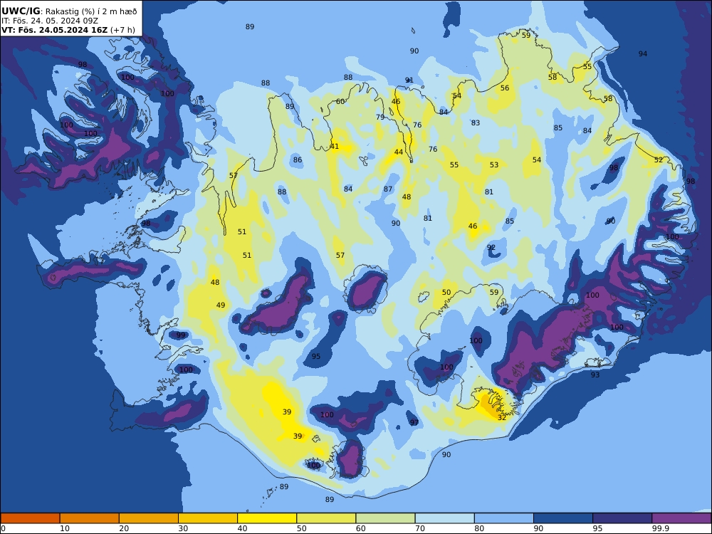
Task: Click the valid time line 'VT: Fös. 24.05.2024 16Z (+7 h)'
Action: pyautogui.click(x=68, y=30)
